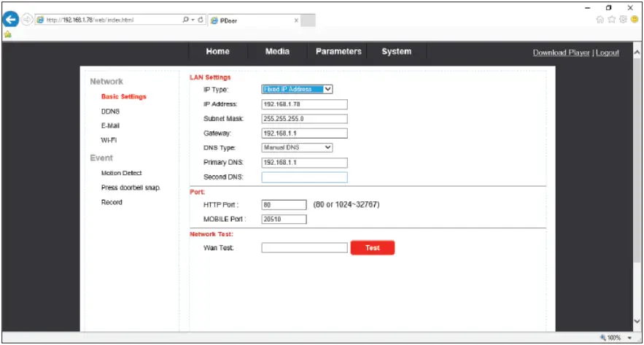Click the search magnifier in the address bar

pyautogui.click(x=186, y=20)
